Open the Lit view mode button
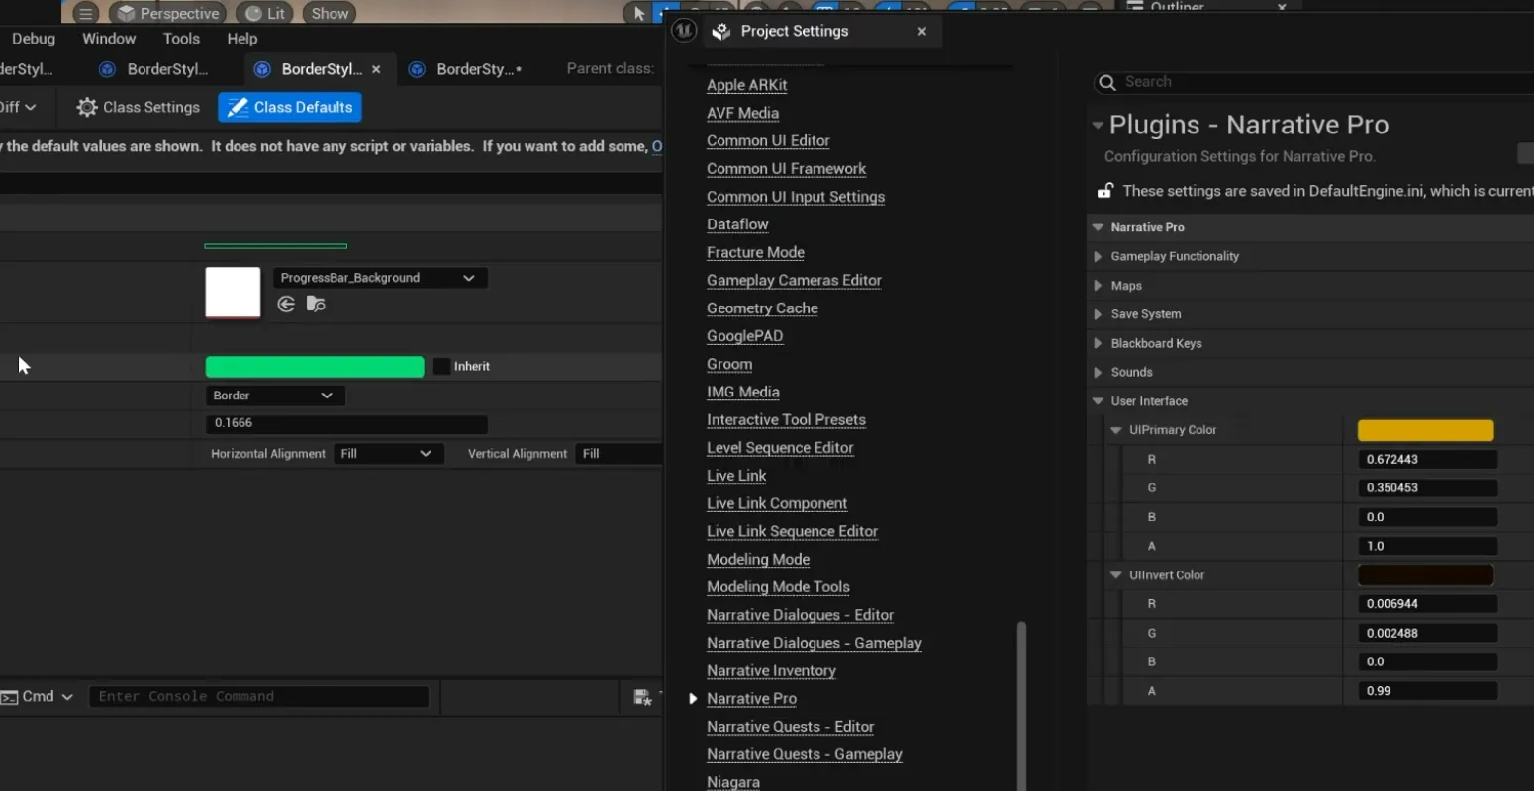This screenshot has height=791, width=1534. click(x=265, y=13)
